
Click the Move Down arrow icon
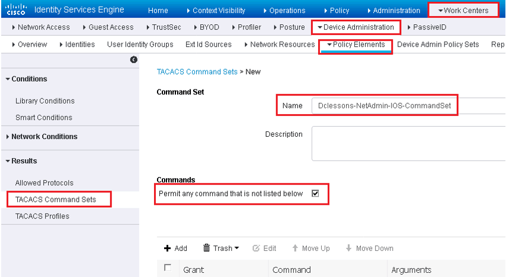(x=348, y=248)
